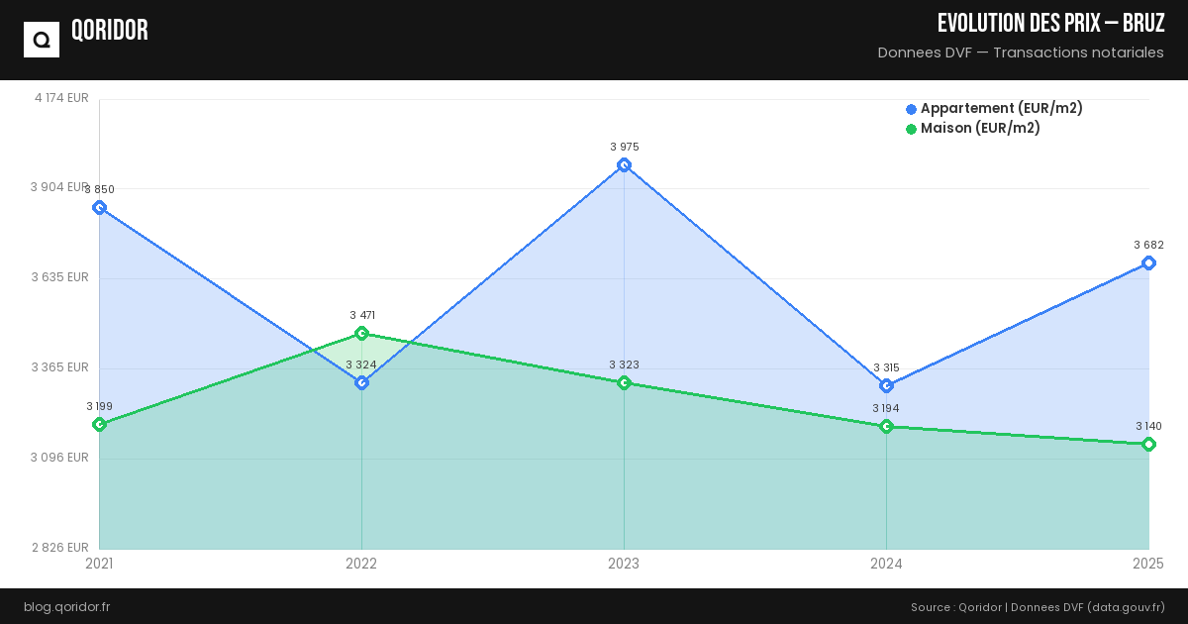Select Appartement 2022 data point 3 324

(x=361, y=382)
